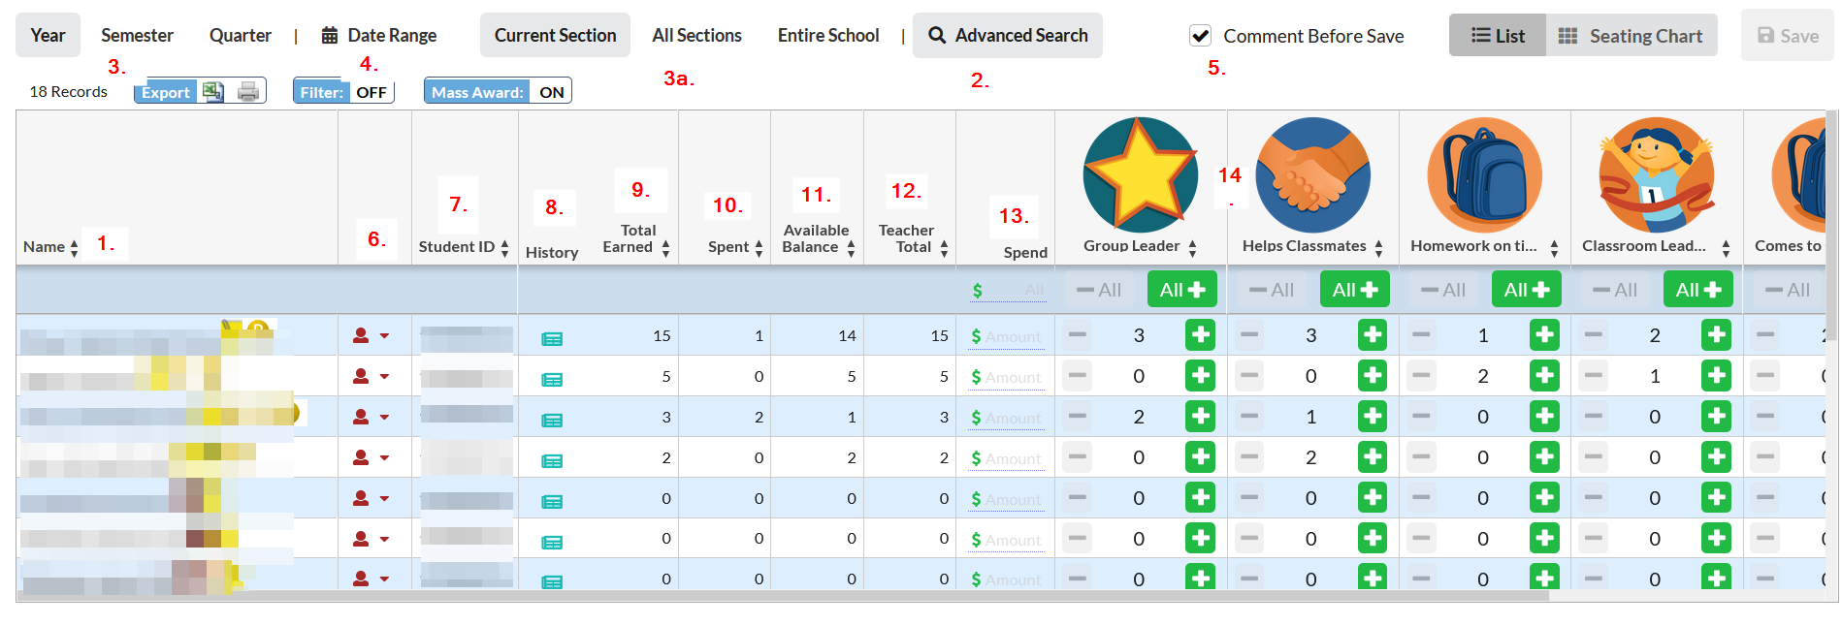Select the All Sections tab
1842x626 pixels.
click(x=696, y=35)
